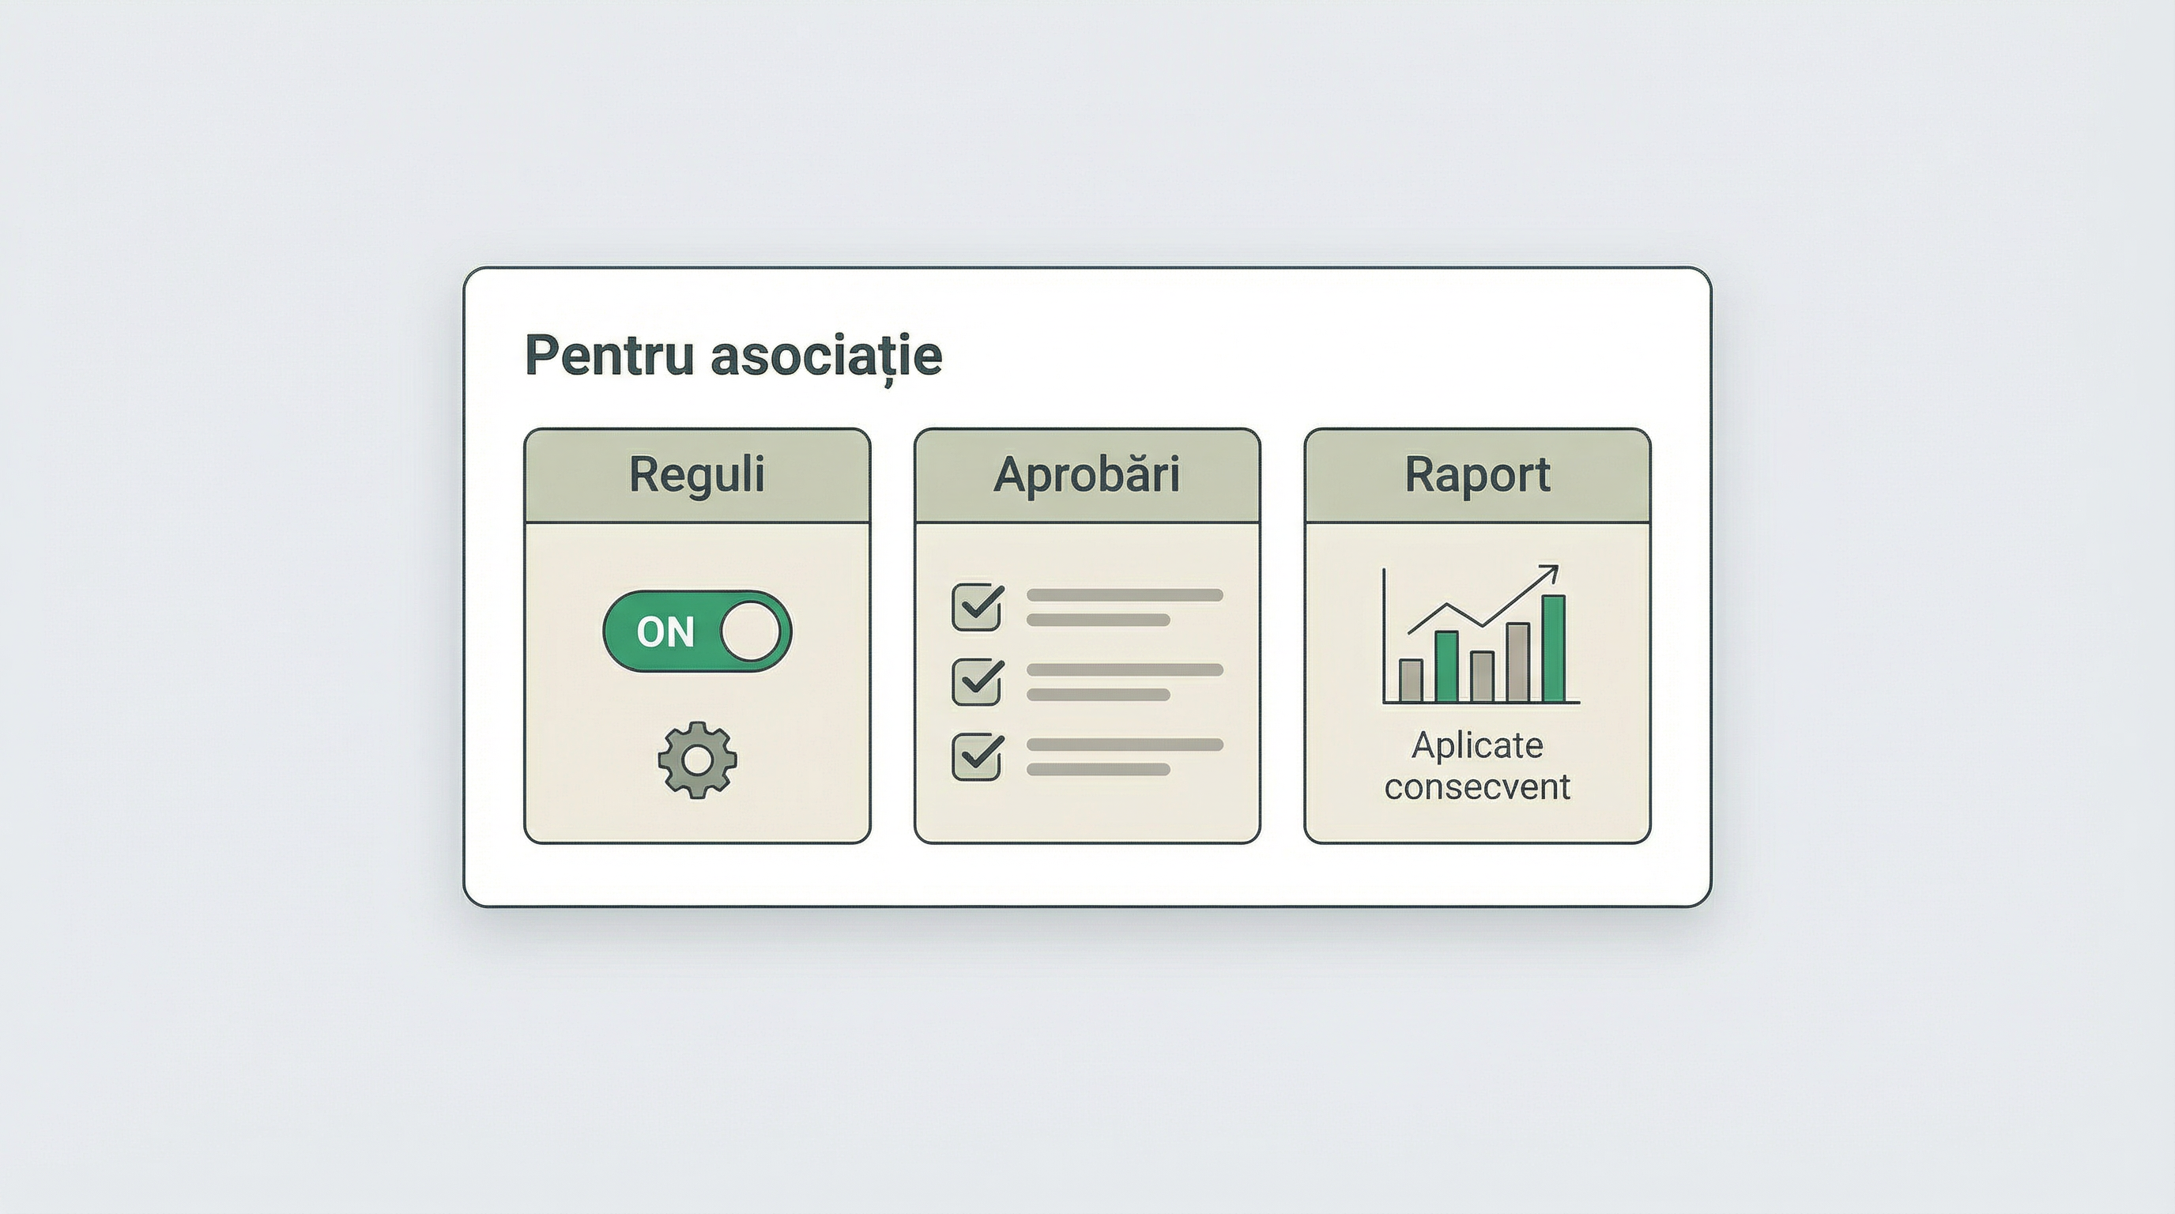
Task: Click the tallest green bar in the chart
Action: click(1554, 647)
